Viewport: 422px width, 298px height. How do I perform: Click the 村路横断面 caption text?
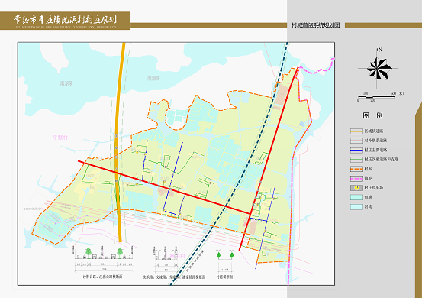[x=224, y=277]
